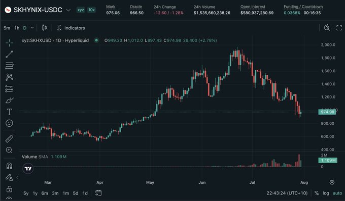Image resolution: width=345 pixels, height=201 pixels.
Task: Select the trend line drawing tool
Action: 9,54
